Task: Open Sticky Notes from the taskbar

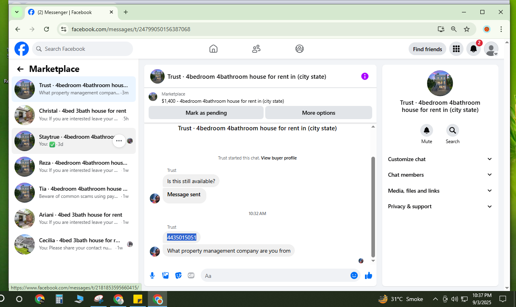Action: [x=138, y=299]
